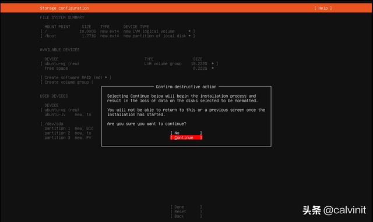Select the /boot file system entry

click(x=118, y=36)
